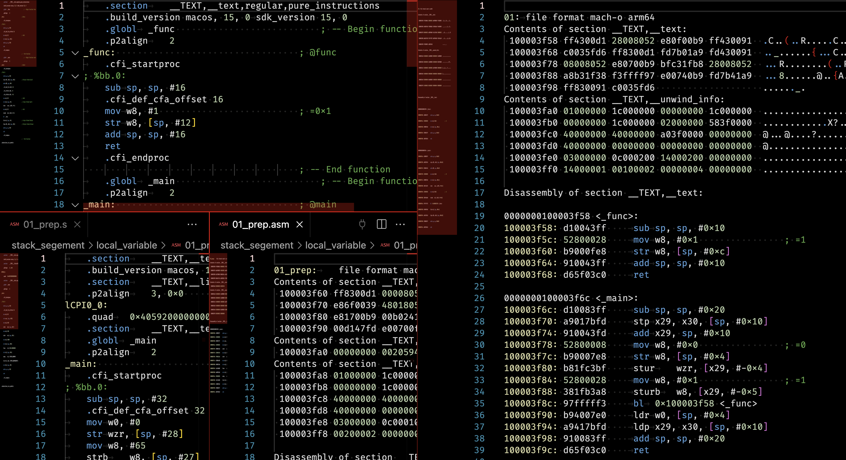Collapse the %bb.0 comment fold chevron
846x460 pixels.
(75, 76)
